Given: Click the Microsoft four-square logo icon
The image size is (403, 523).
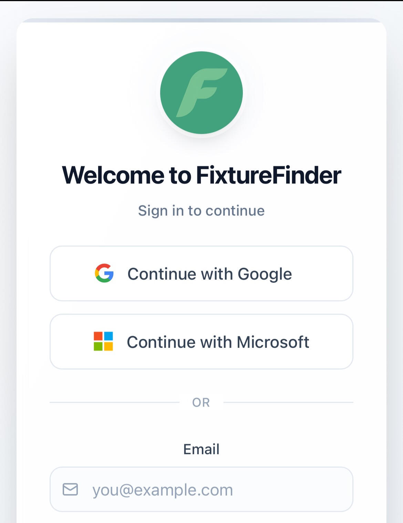Looking at the screenshot, I should pyautogui.click(x=103, y=341).
